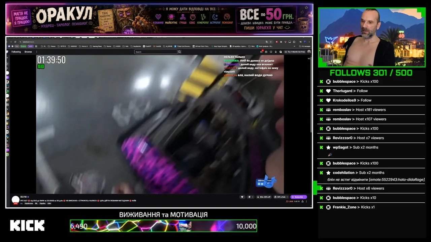Screen dimensions: 431x242
Task: Click the Київ stream tag
Action: pos(49,203)
